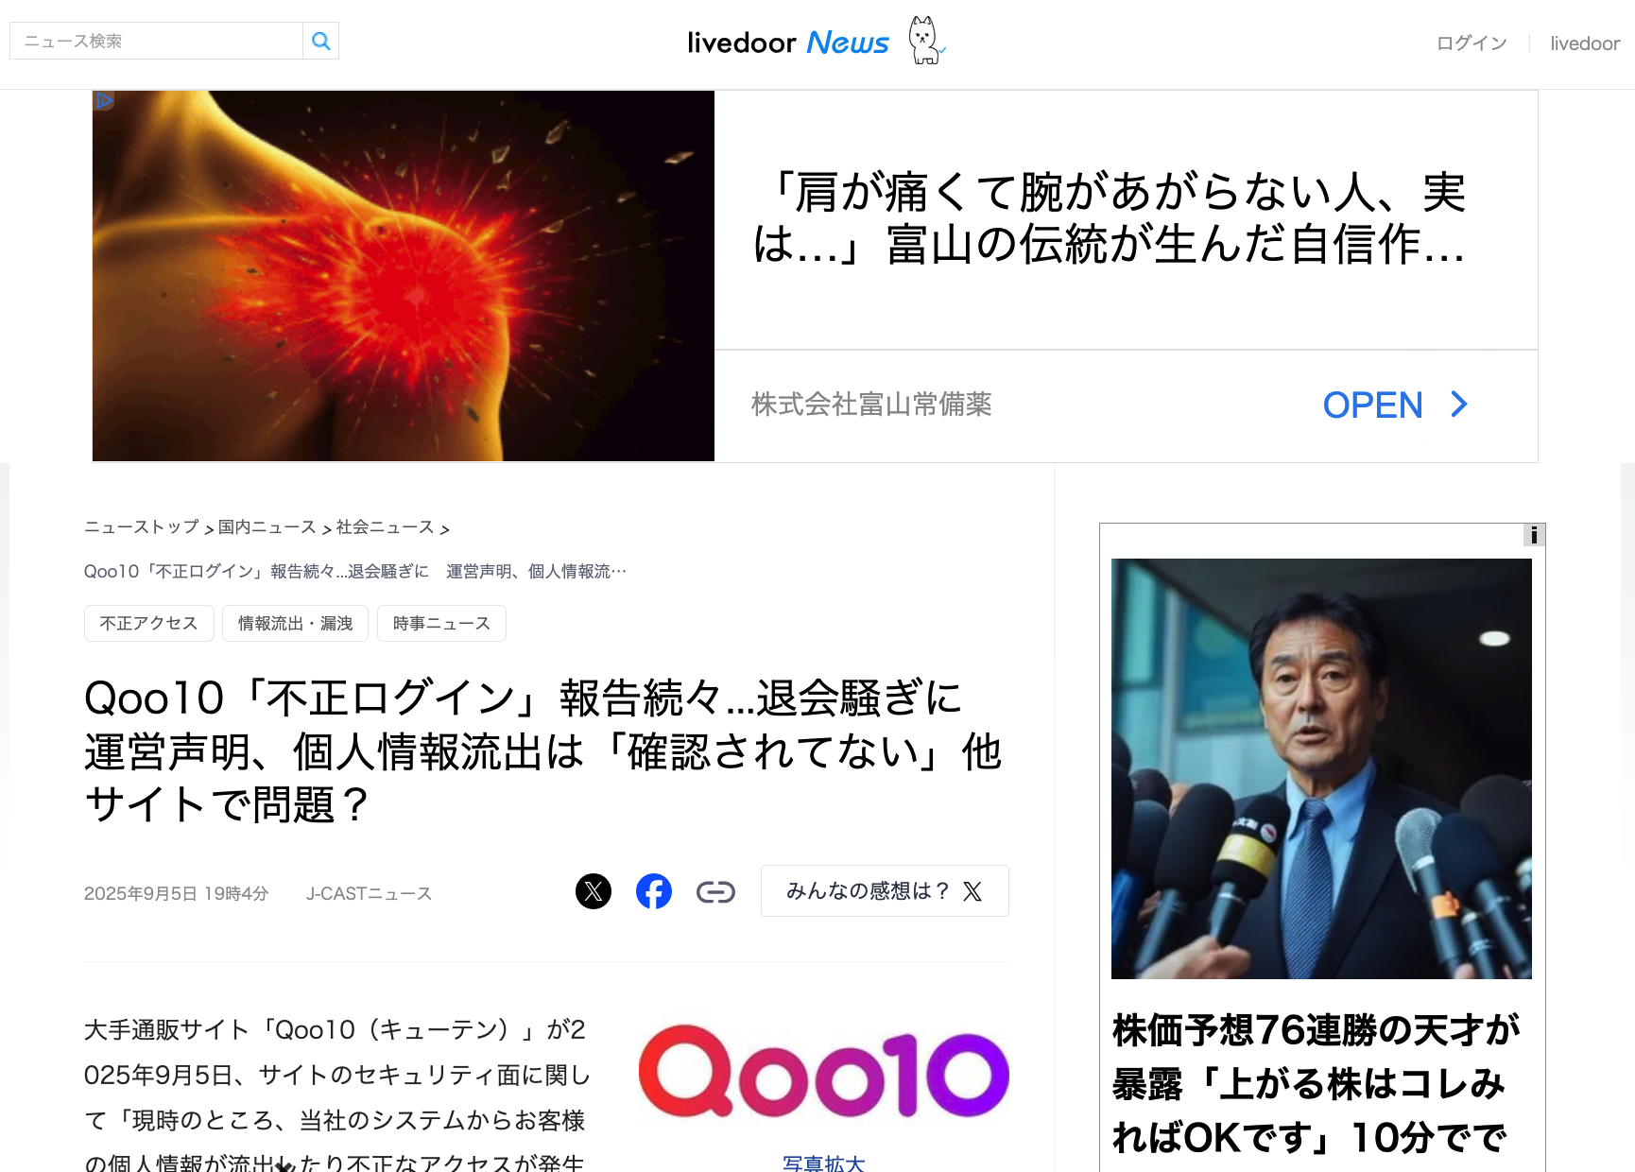This screenshot has width=1635, height=1172.
Task: Click 写真拡大 link below image
Action: coord(824,1163)
